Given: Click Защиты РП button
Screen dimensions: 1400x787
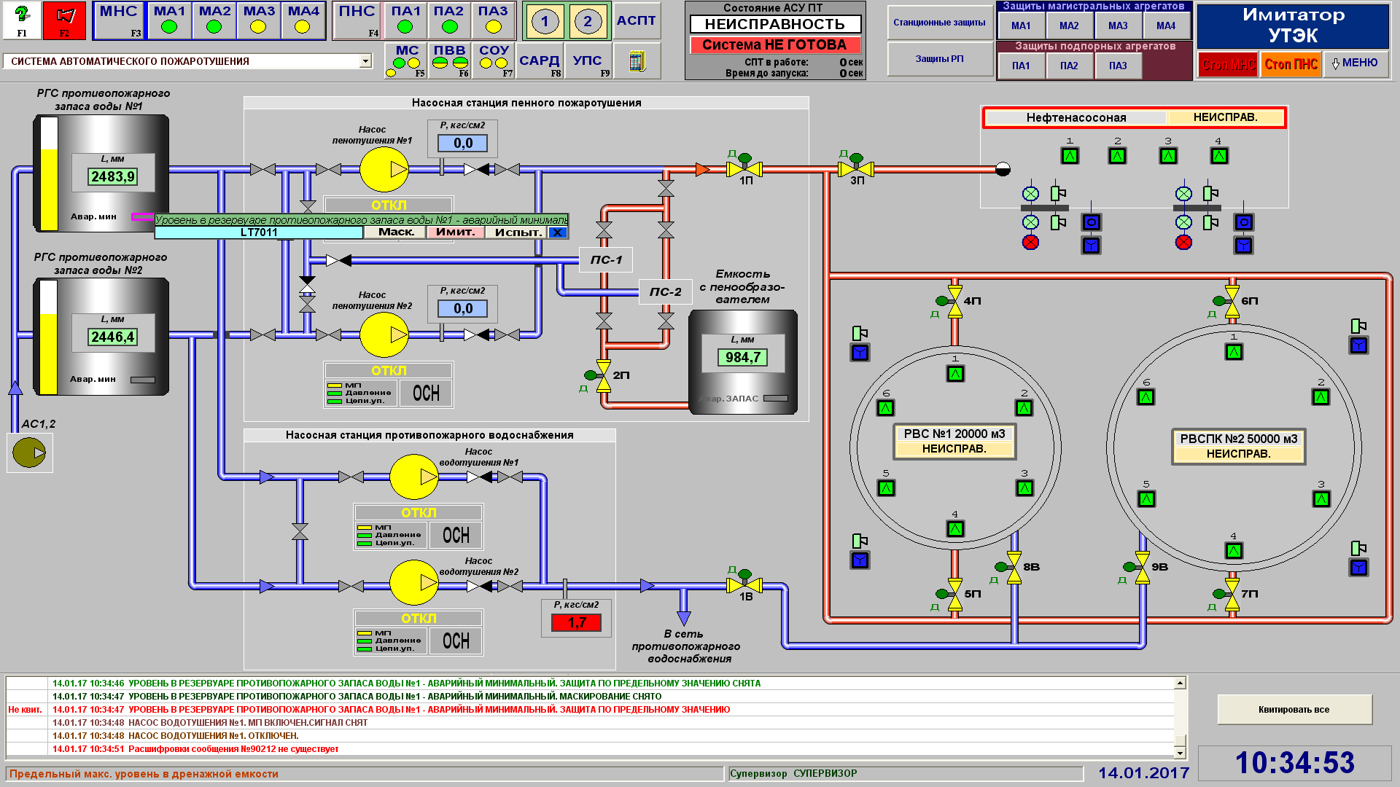Looking at the screenshot, I should click(940, 59).
